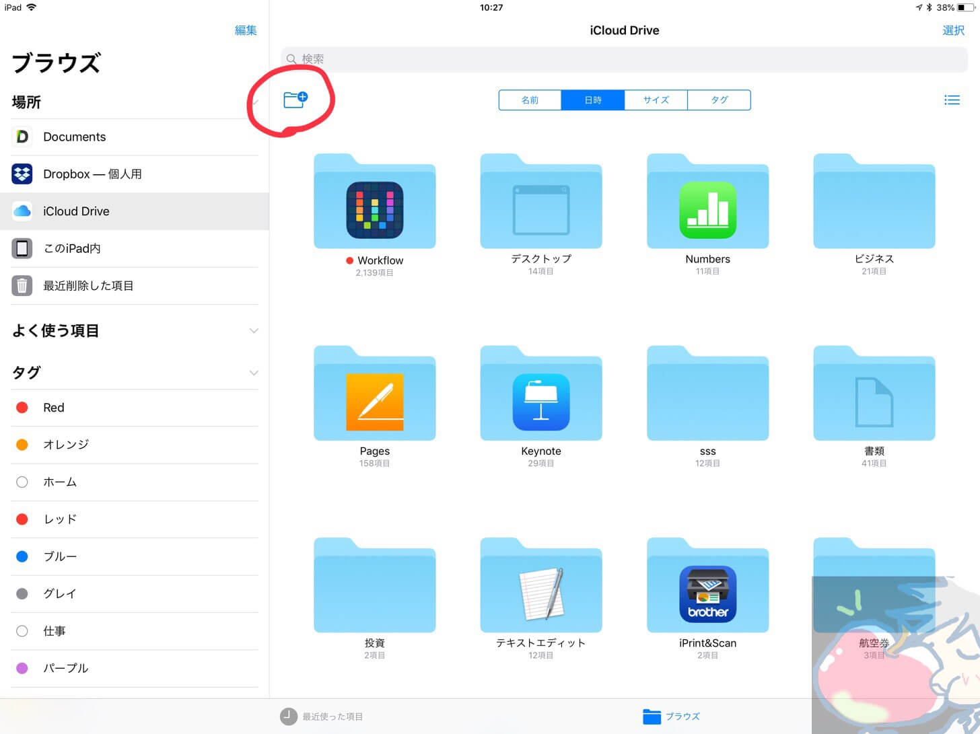Open このiPad内 location

(x=135, y=248)
